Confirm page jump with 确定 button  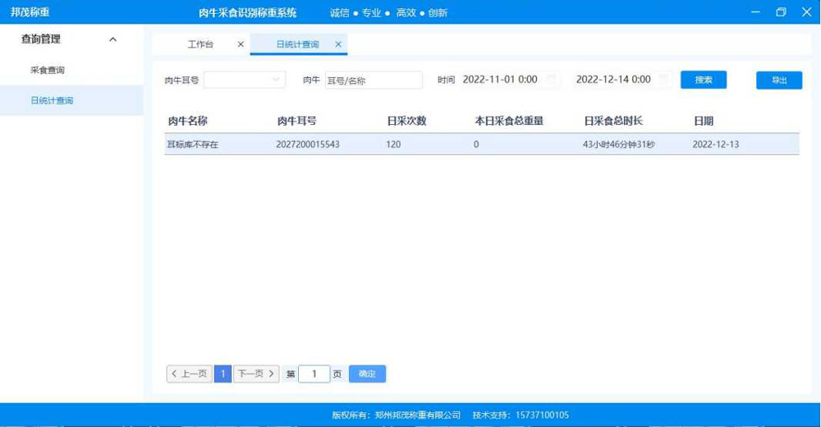coord(367,374)
